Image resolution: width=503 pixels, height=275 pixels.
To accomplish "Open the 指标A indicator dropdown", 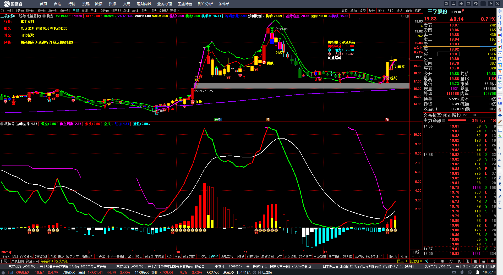I will pos(5,256).
